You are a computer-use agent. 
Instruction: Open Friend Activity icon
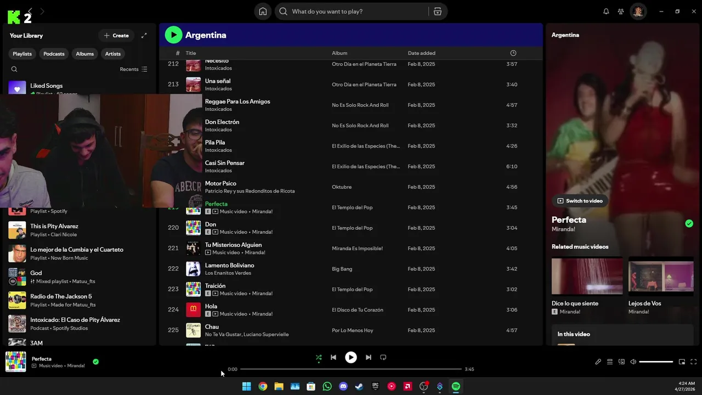point(621,12)
